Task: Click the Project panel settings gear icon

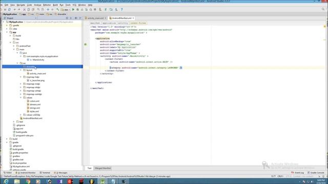Action: click(76, 18)
